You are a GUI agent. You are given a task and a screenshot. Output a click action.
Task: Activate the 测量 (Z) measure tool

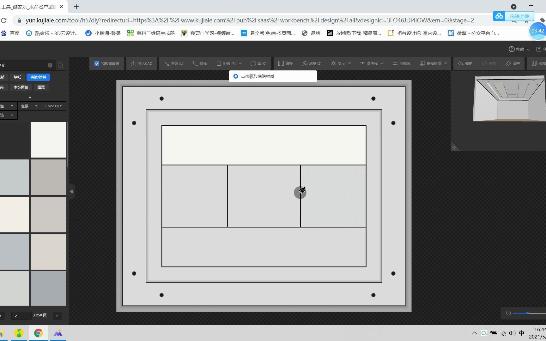coord(312,63)
